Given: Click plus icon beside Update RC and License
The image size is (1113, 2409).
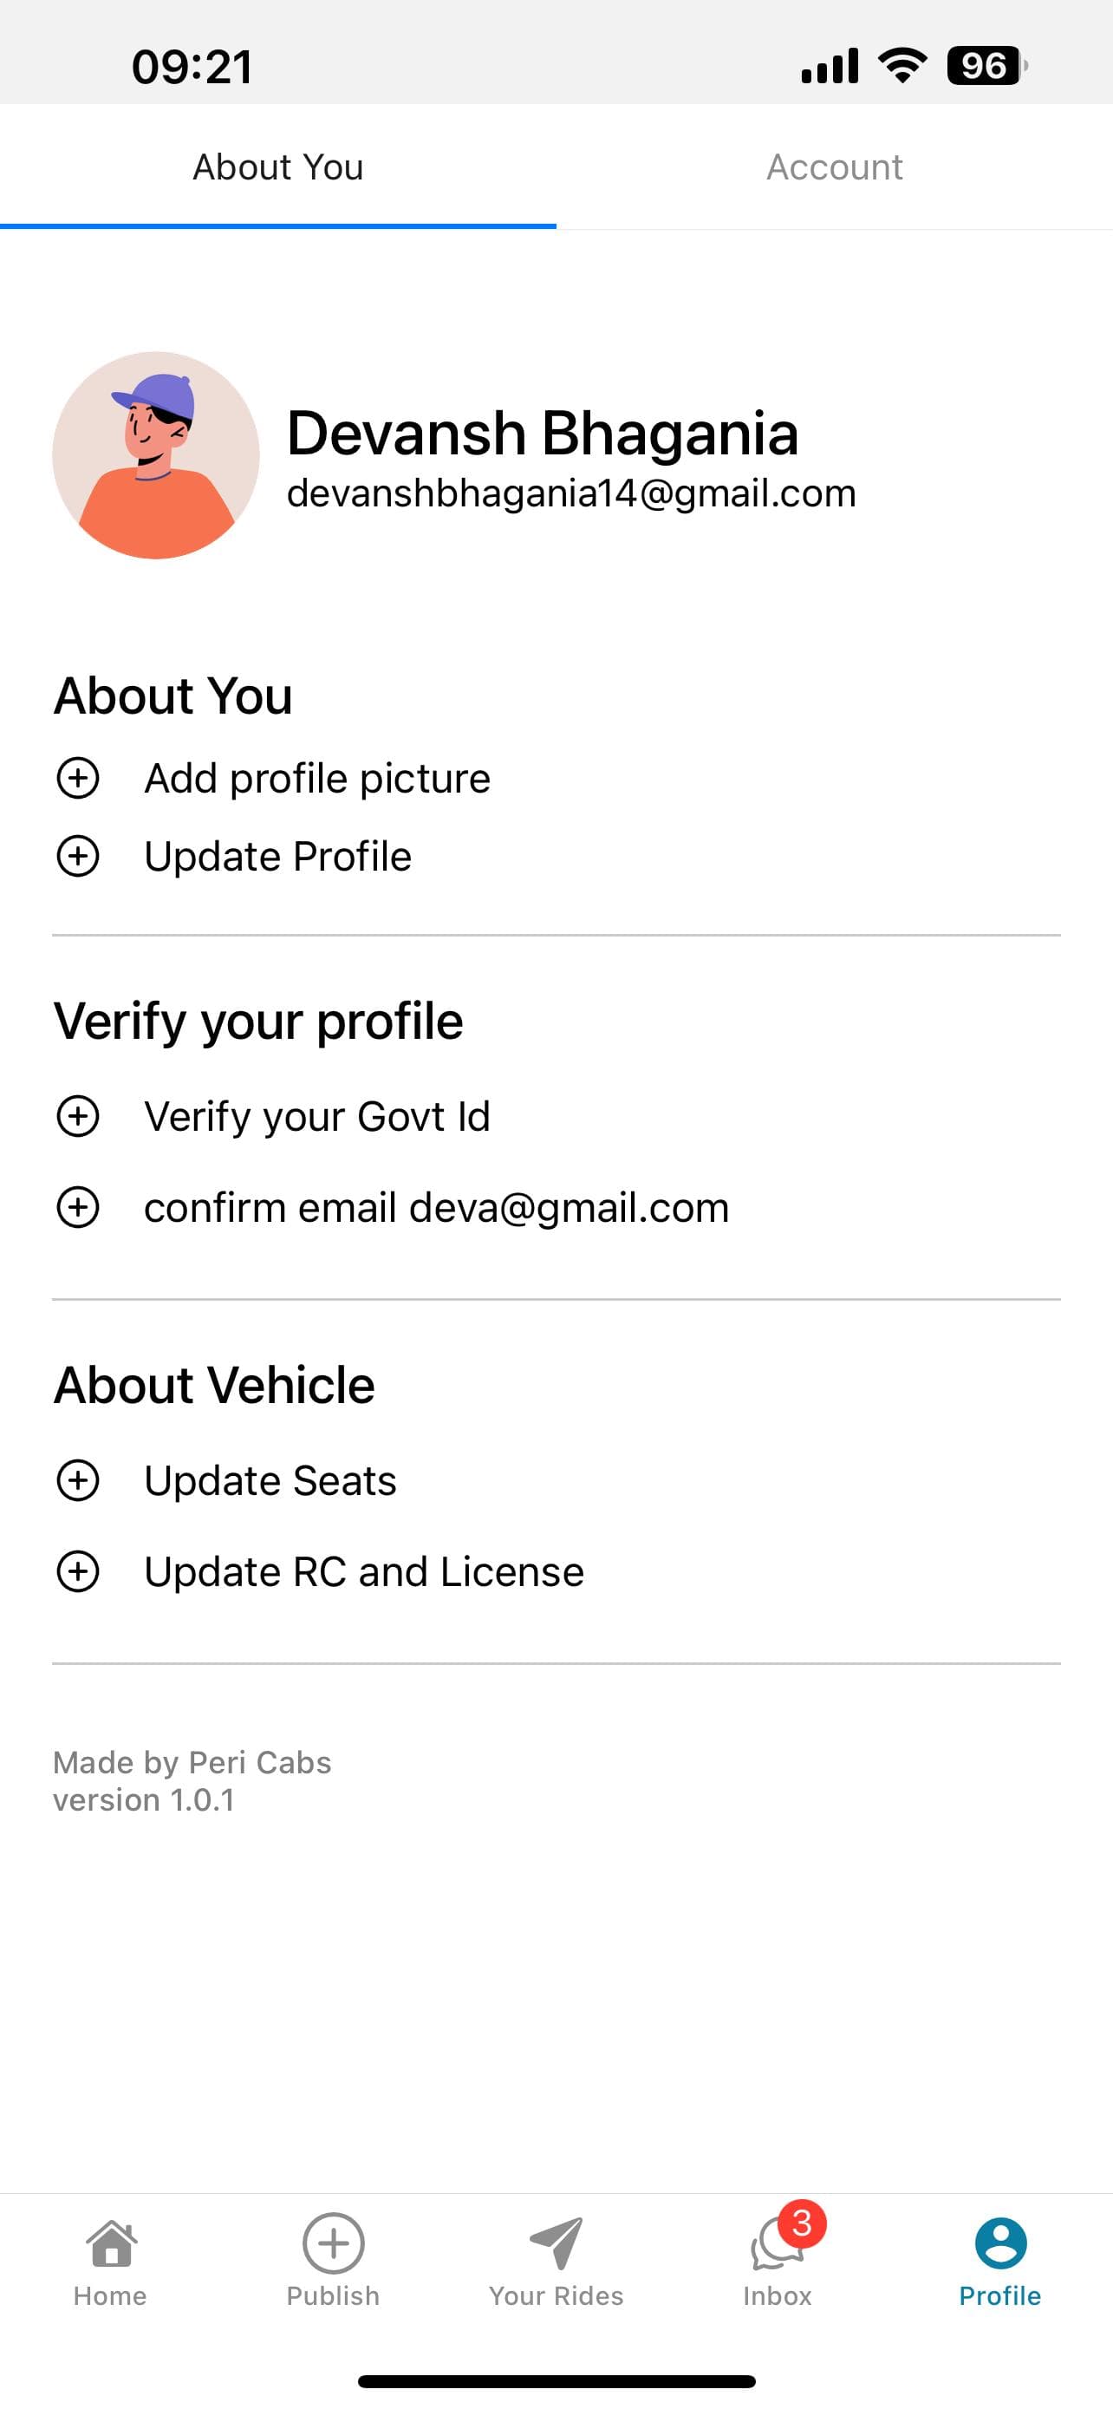Looking at the screenshot, I should coord(79,1572).
